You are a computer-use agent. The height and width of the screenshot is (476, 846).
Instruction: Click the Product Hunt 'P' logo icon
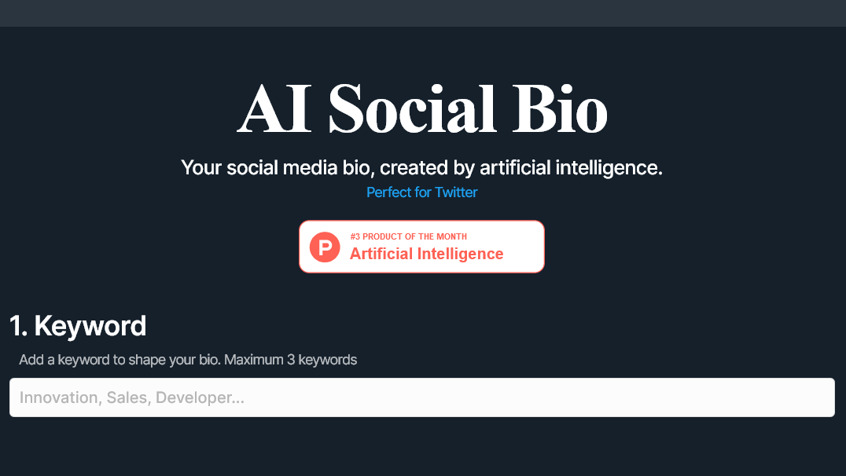point(325,247)
